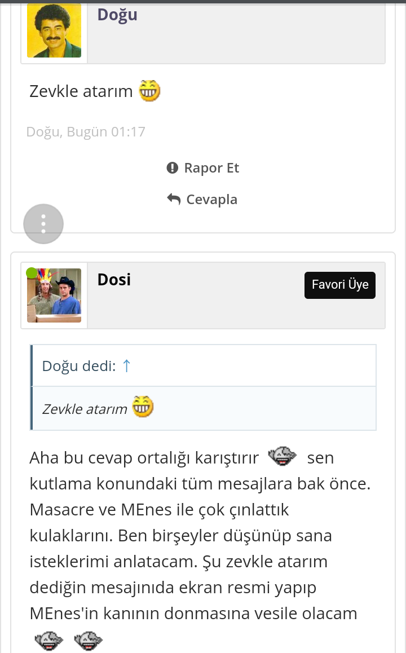Image resolution: width=406 pixels, height=653 pixels.
Task: Click the grinning emoji after Zevkle atarım
Action: tap(149, 90)
